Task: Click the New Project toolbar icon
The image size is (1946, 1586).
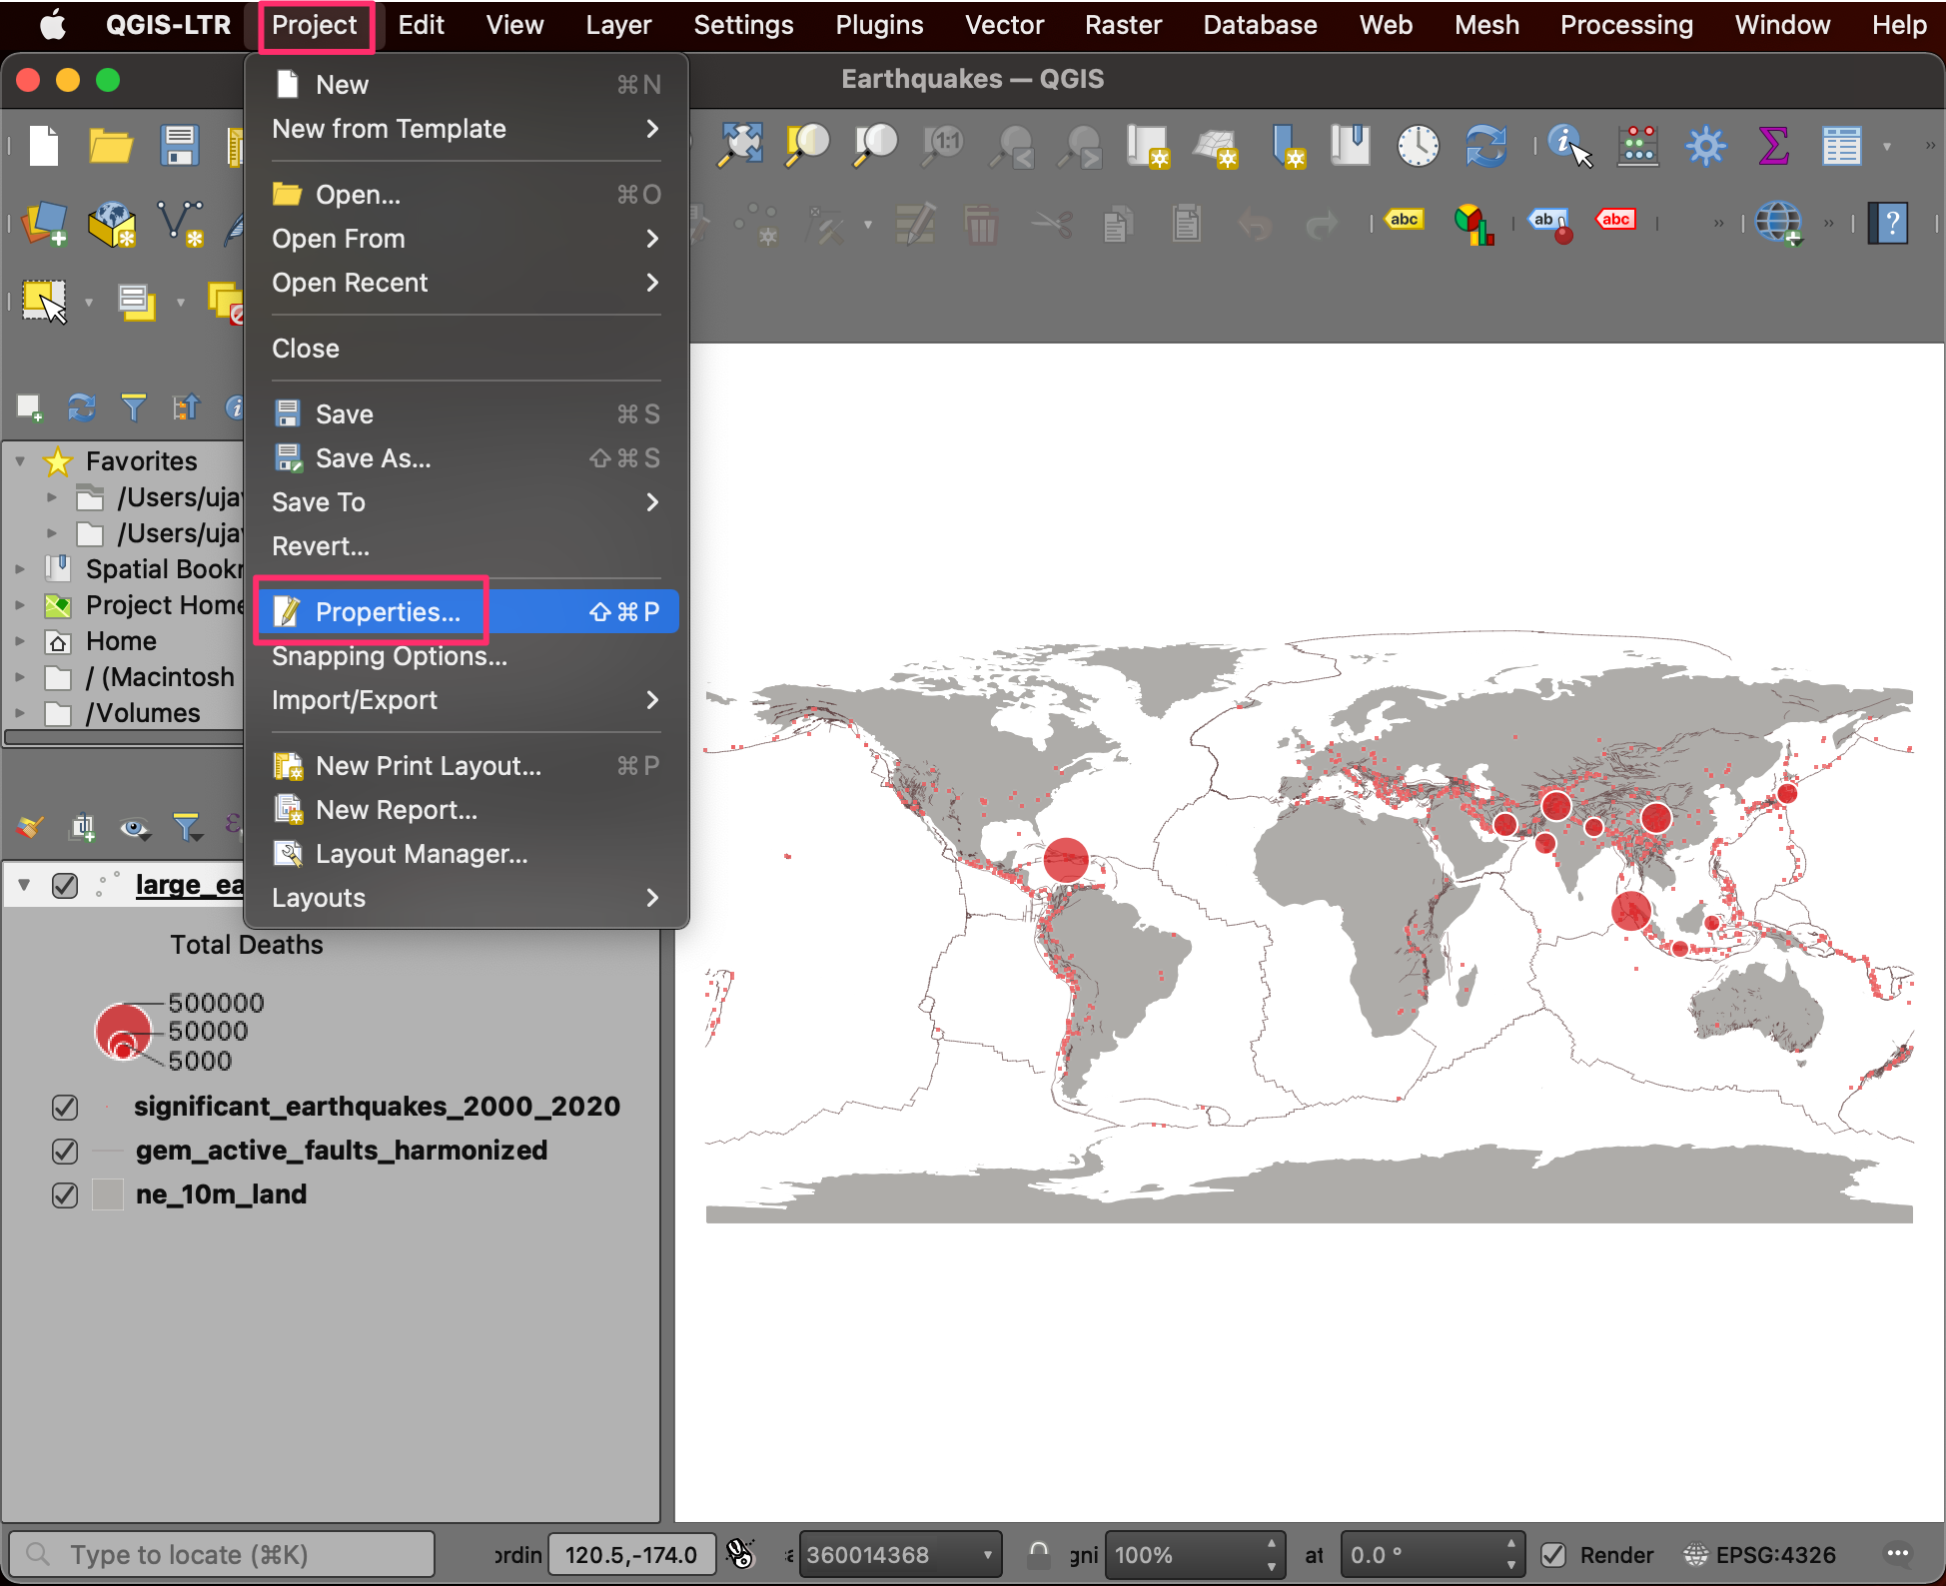Action: tap(45, 146)
